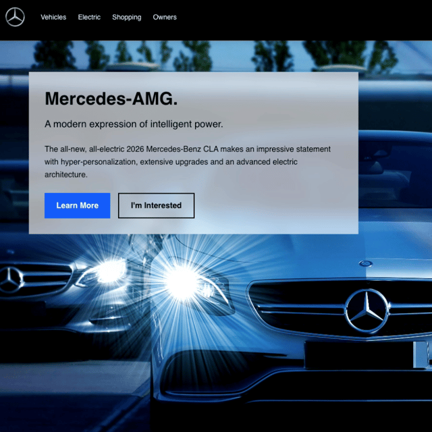
Task: Click the blue Learn More button
Action: click(x=78, y=205)
